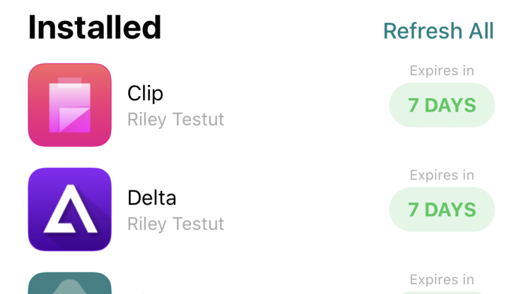Select the Delta app name
523x294 pixels.
pos(152,197)
